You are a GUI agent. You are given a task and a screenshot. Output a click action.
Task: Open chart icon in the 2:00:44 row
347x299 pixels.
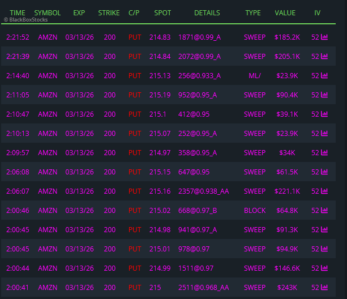(x=324, y=268)
